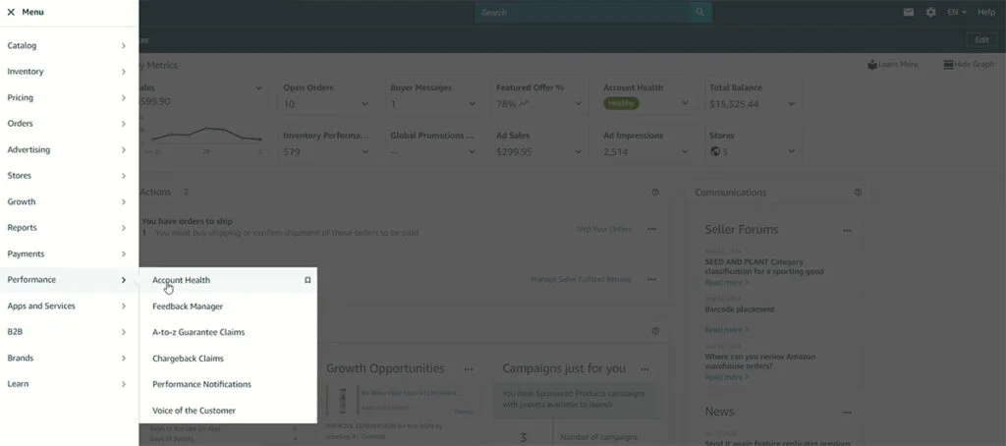This screenshot has width=1006, height=446.
Task: Click the Communications help icon
Action: [x=858, y=193]
